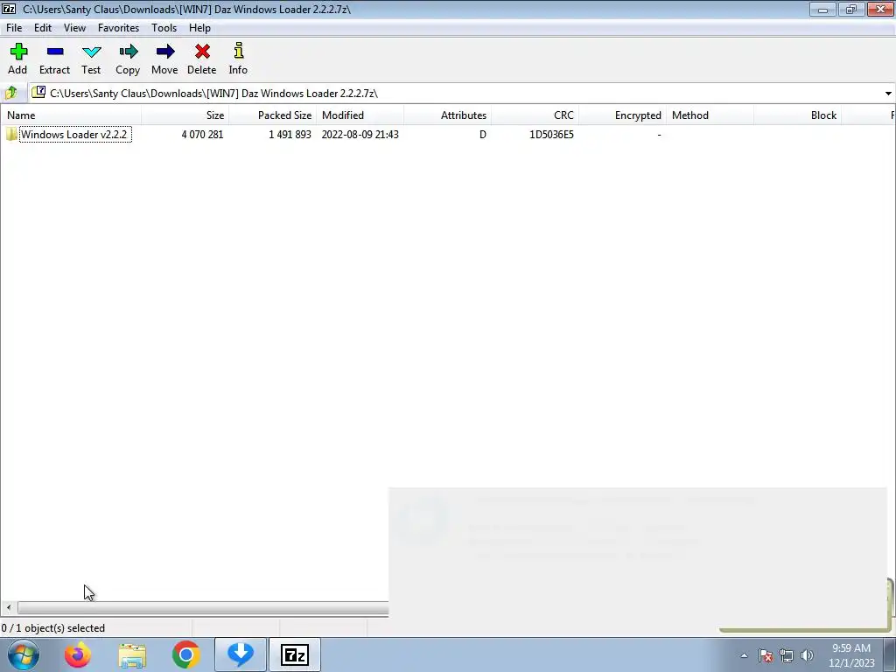
Task: Click the size value 4 070 281
Action: [x=202, y=134]
